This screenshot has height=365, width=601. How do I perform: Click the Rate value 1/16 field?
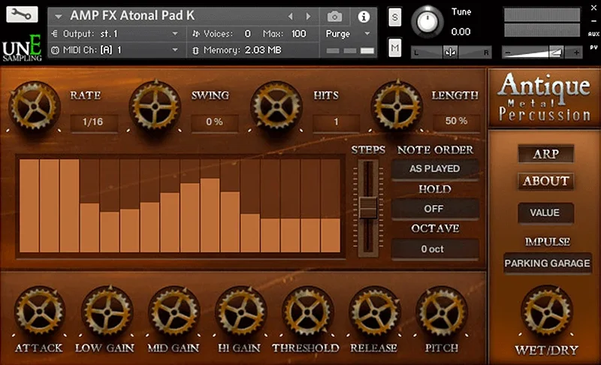point(93,122)
